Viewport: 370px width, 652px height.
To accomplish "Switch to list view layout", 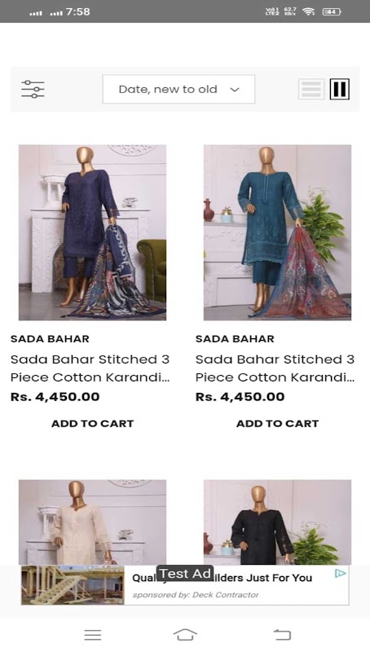I will (x=311, y=89).
